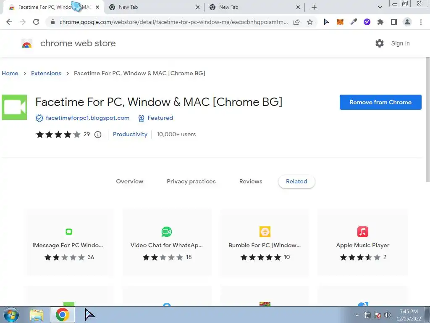
Task: Click the 10,000+ users text
Action: point(176,134)
